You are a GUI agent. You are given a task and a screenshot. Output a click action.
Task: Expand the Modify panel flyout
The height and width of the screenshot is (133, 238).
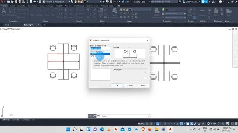(80, 21)
